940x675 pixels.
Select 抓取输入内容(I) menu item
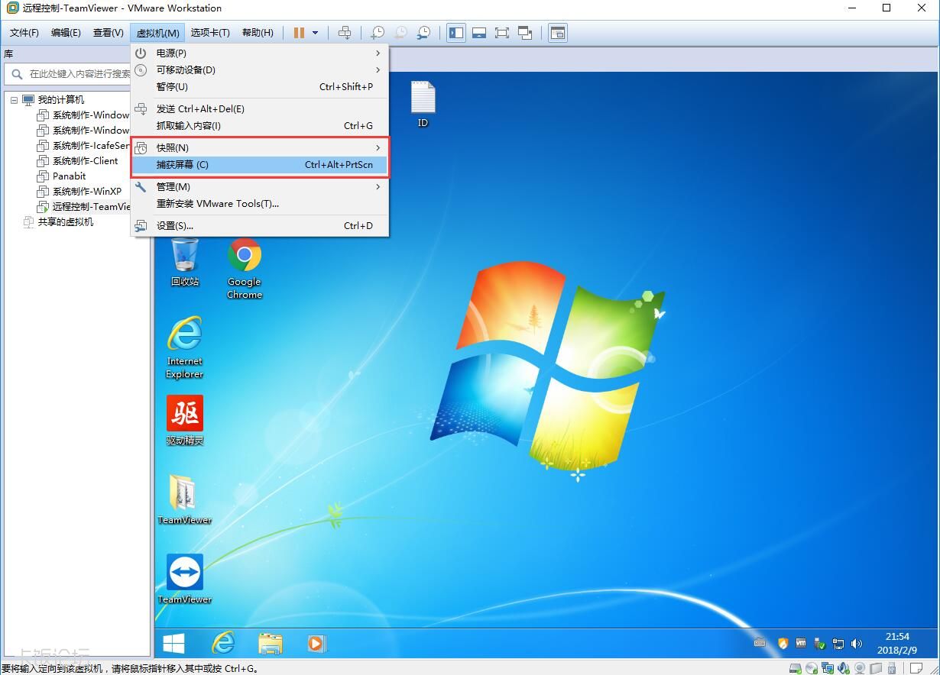(260, 126)
